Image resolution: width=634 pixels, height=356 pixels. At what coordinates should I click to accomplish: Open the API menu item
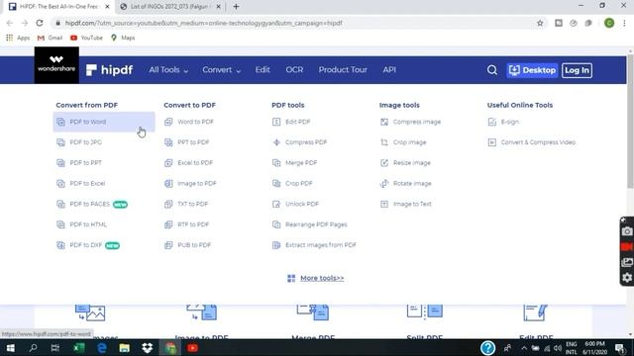click(389, 70)
